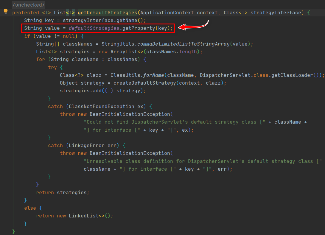Click StringUtils class reference
The width and height of the screenshot is (325, 235).
click(118, 44)
